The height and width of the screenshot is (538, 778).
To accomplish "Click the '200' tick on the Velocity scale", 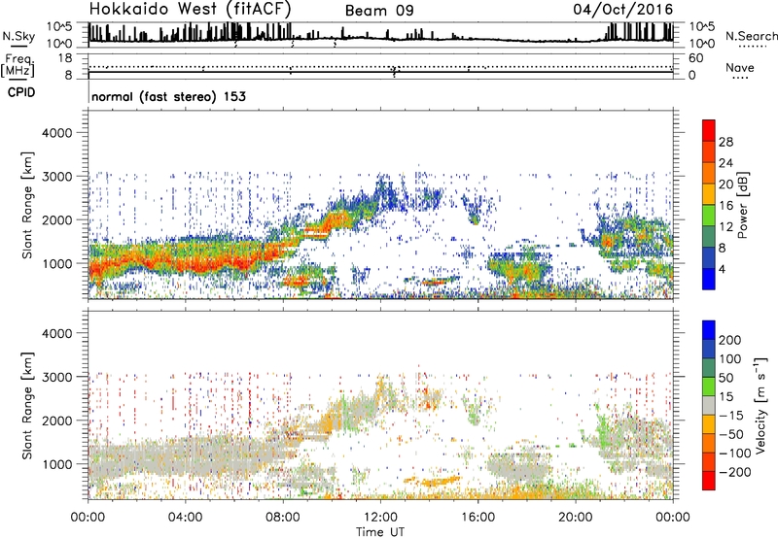I will click(730, 340).
